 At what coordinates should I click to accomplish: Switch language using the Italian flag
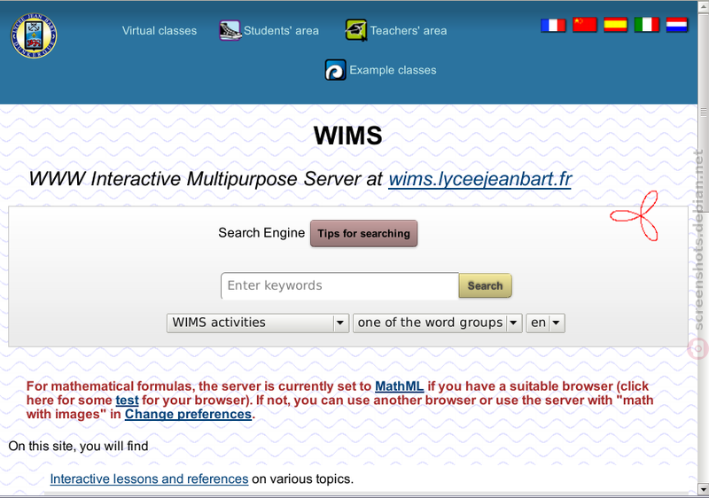pos(647,25)
